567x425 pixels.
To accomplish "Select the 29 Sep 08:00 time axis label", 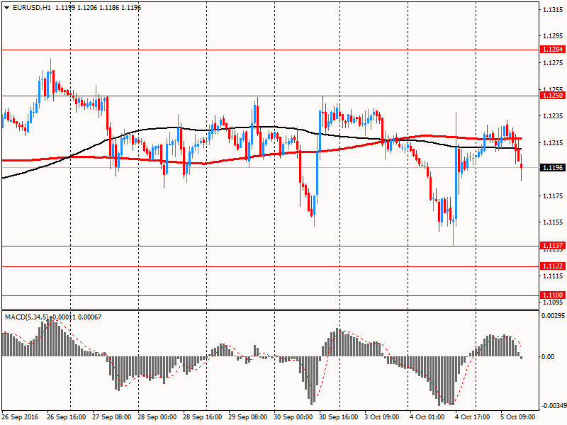I will 247,417.
